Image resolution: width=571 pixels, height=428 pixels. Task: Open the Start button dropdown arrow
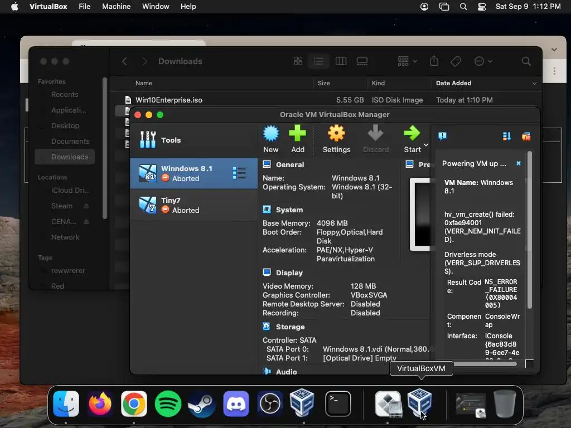click(x=426, y=145)
